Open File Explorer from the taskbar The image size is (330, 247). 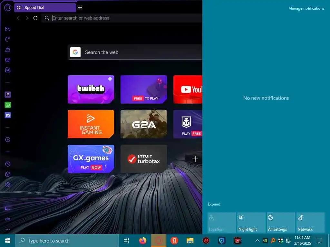[190, 241]
